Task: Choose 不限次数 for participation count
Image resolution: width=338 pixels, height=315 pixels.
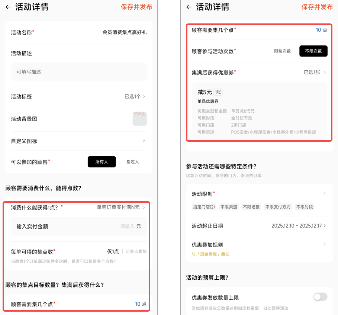Action: coord(313,51)
